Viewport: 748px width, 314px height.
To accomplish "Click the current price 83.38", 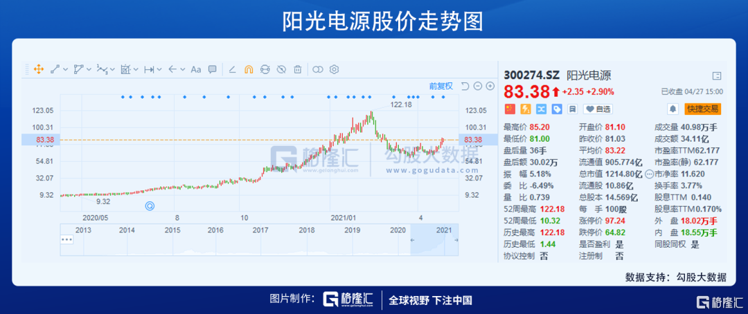I will tap(527, 91).
